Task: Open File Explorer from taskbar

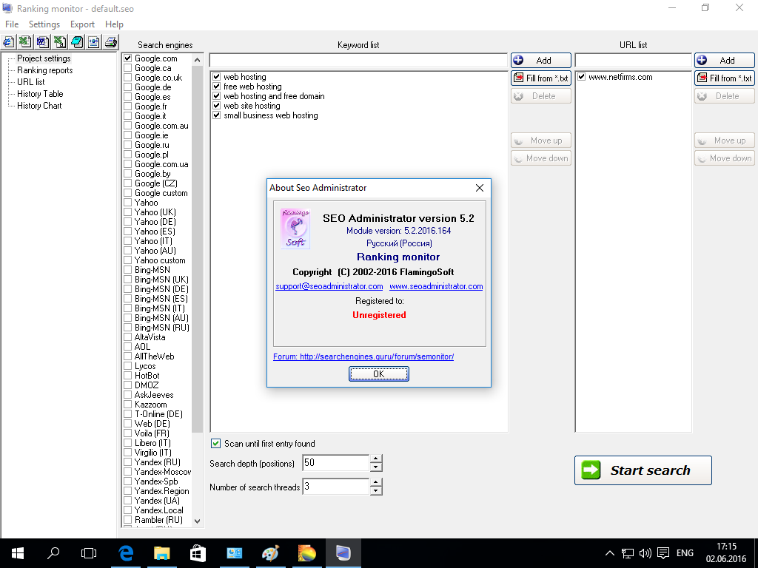Action: (x=162, y=553)
